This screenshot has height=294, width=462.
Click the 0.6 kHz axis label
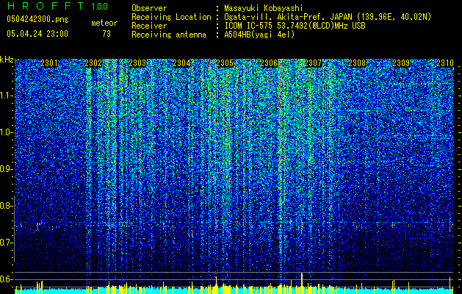click(7, 279)
